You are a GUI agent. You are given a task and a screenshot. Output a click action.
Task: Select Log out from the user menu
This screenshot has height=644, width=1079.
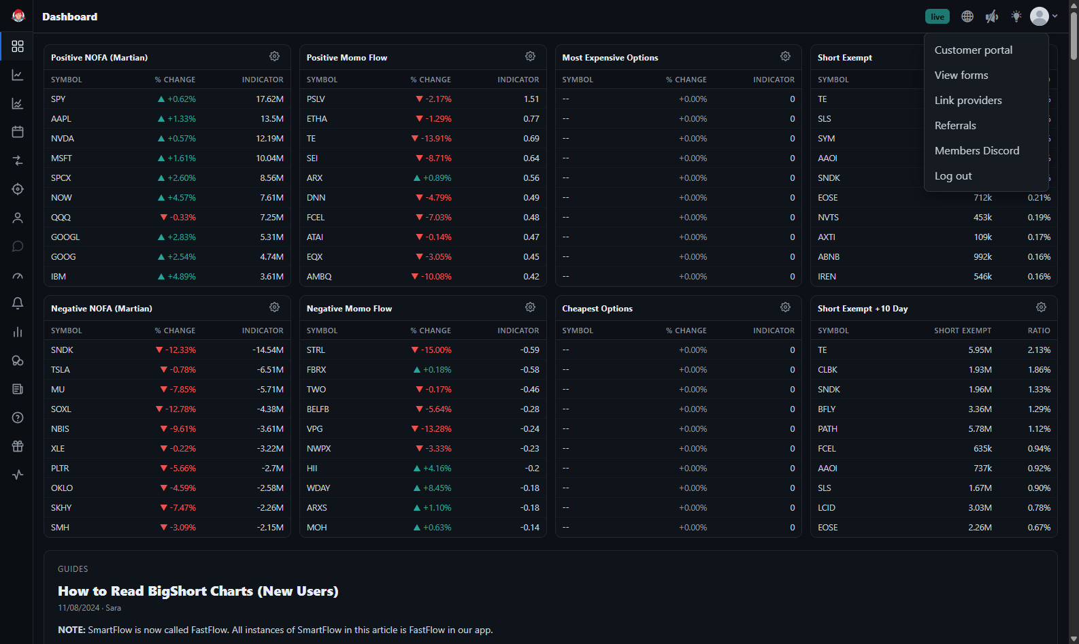click(x=953, y=176)
